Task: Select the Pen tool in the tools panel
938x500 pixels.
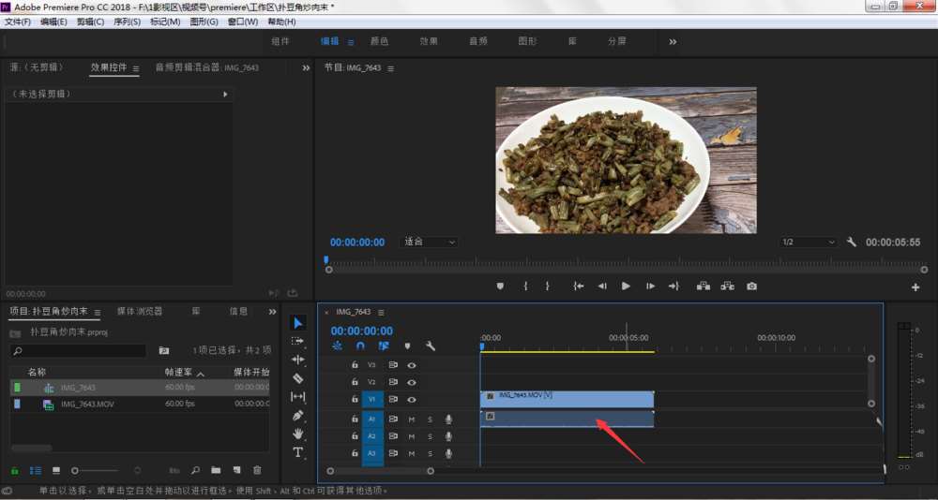Action: pos(298,415)
